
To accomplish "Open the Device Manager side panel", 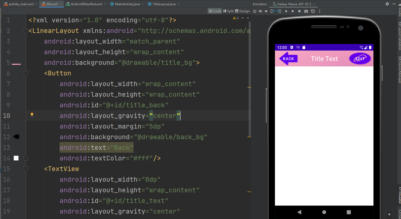I will (x=399, y=69).
